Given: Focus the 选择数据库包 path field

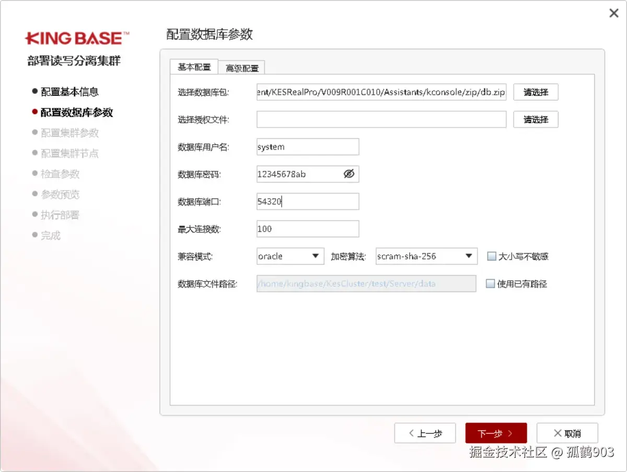Looking at the screenshot, I should click(x=381, y=92).
